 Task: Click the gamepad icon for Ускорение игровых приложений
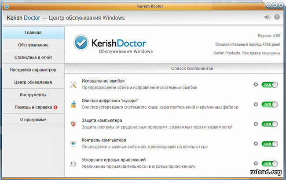(x=73, y=163)
